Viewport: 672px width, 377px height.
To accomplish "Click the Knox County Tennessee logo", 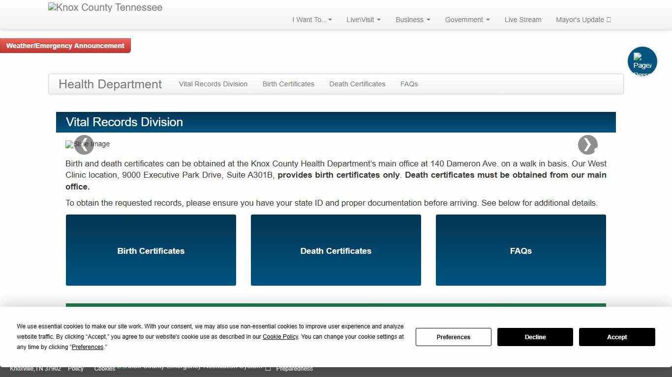I will [105, 8].
